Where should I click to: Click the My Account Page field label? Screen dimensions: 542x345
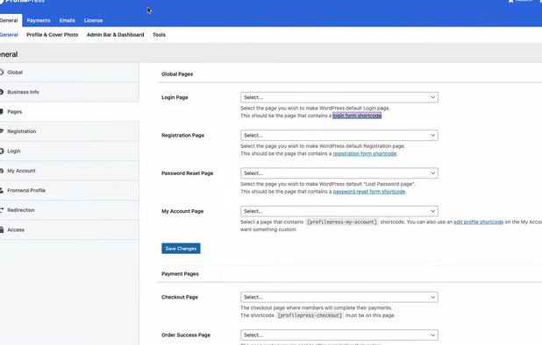(182, 212)
